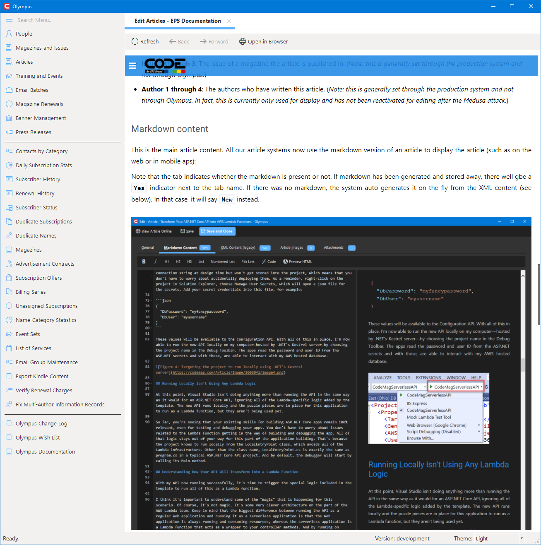Screen dimensions: 541x545
Task: Click Duplicate Names people icon
Action: click(9, 236)
